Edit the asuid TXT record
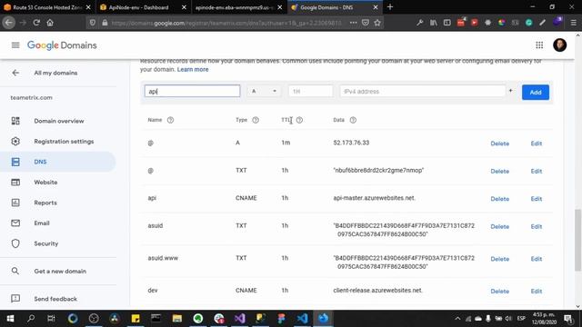Viewport: 582px width, 327px height. (537, 226)
